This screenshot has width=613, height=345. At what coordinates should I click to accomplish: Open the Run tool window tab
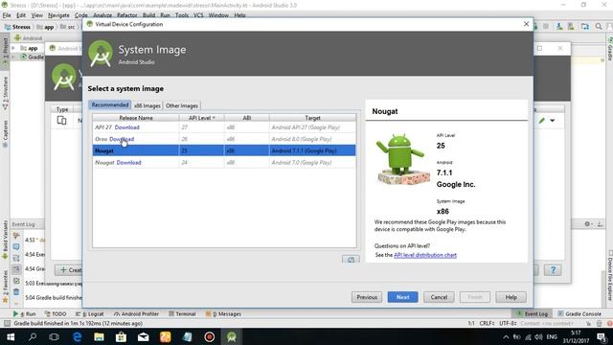(x=24, y=313)
